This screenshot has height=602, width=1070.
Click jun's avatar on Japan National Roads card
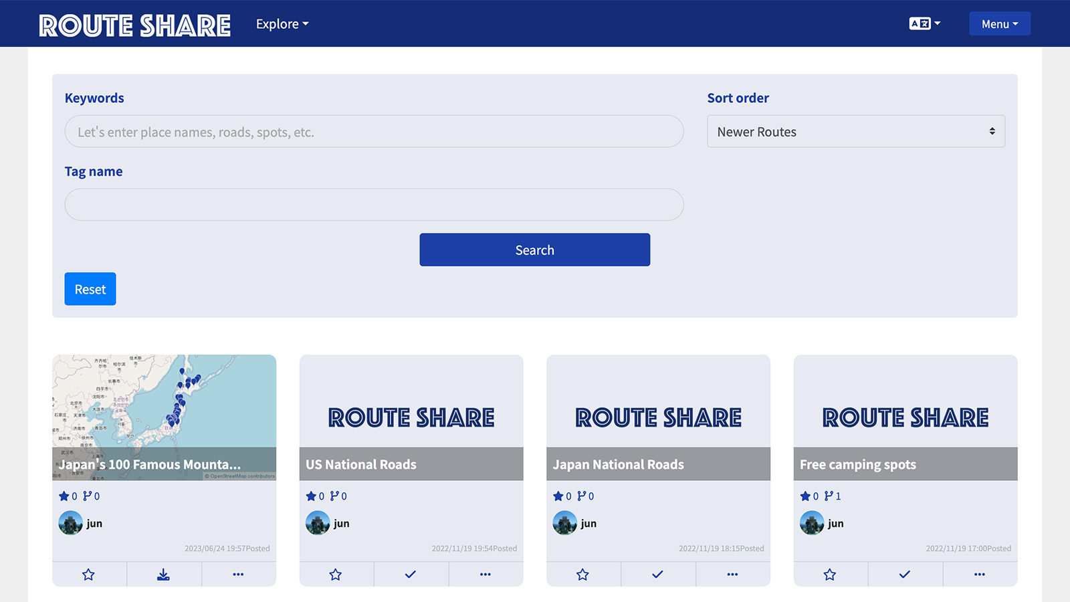pos(565,523)
